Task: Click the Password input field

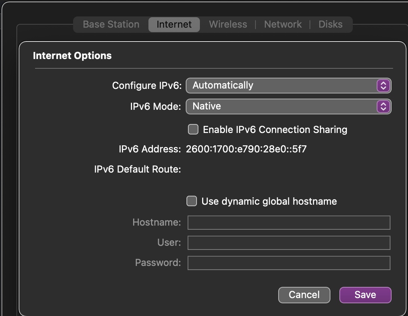Action: [x=289, y=263]
